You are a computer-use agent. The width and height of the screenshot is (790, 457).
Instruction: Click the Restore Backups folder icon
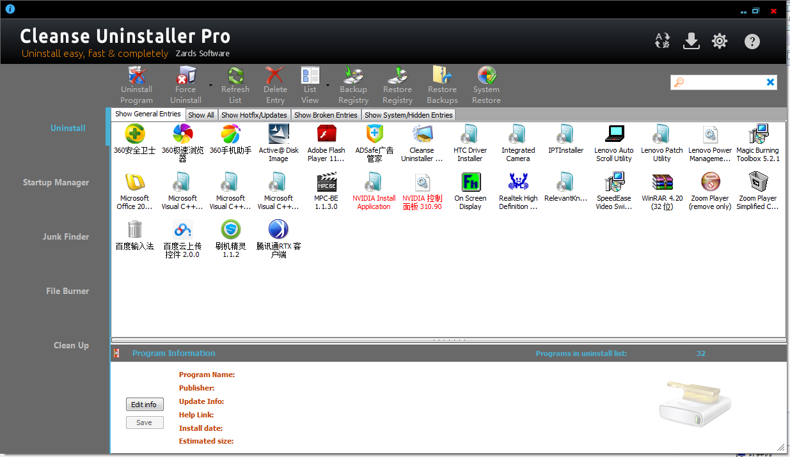(442, 75)
